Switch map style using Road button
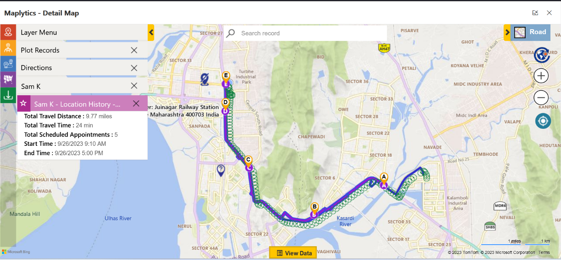This screenshot has height=260, width=561. coord(530,32)
